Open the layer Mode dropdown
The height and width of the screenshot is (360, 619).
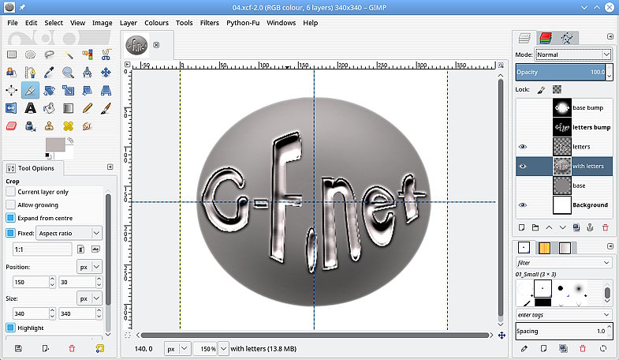coord(573,54)
